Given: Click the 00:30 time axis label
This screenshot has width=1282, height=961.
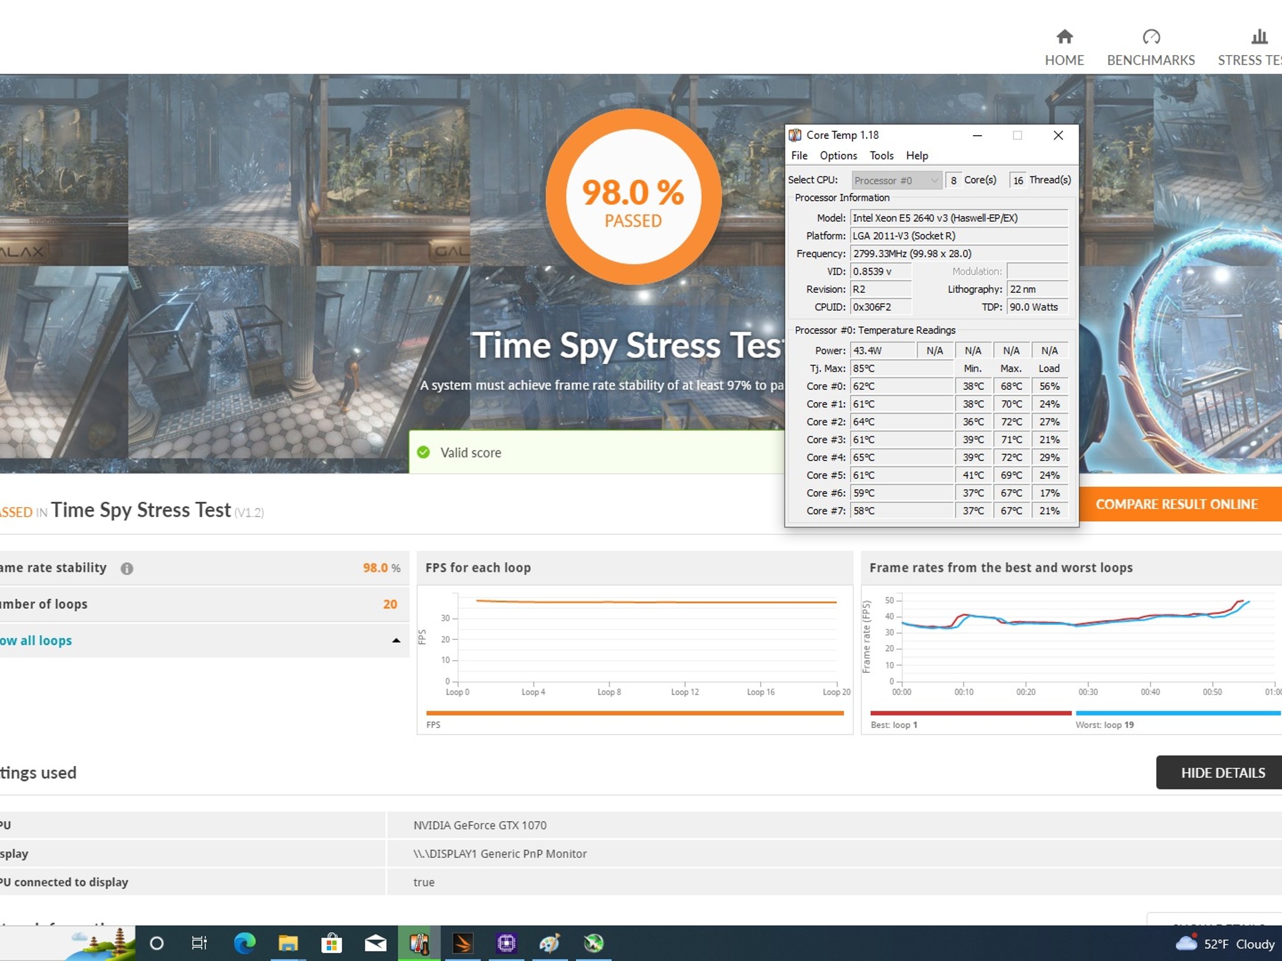Looking at the screenshot, I should 1088,692.
